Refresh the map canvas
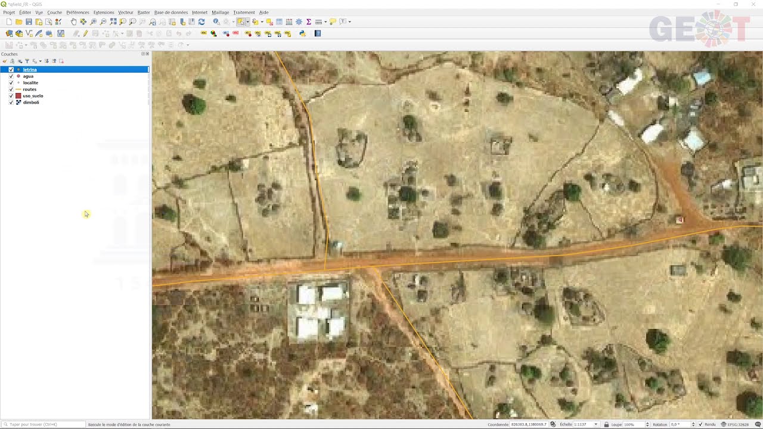The image size is (763, 429). [201, 21]
